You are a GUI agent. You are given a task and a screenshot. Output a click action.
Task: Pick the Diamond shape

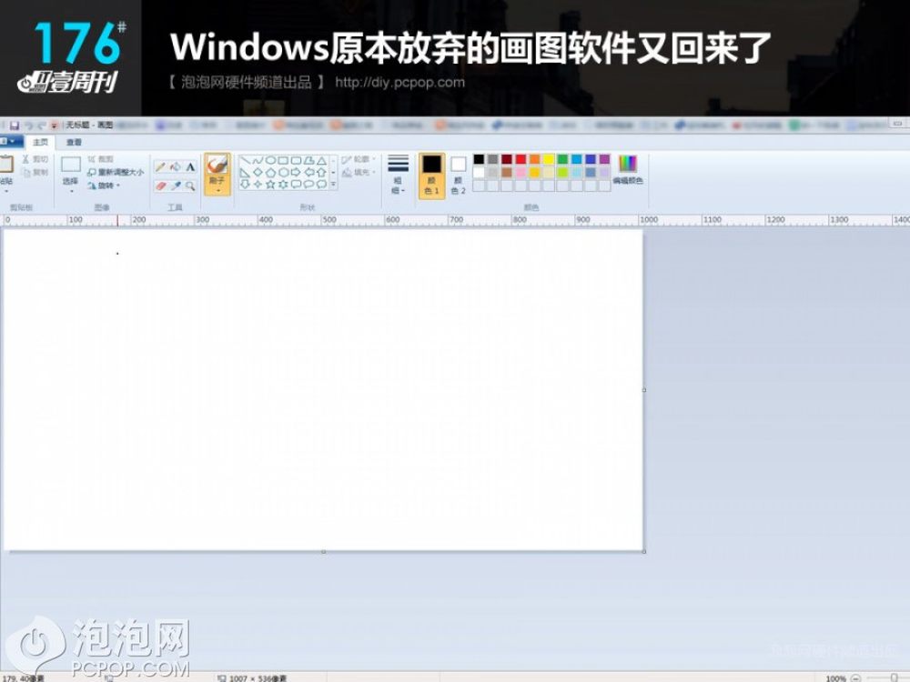pyautogui.click(x=258, y=172)
